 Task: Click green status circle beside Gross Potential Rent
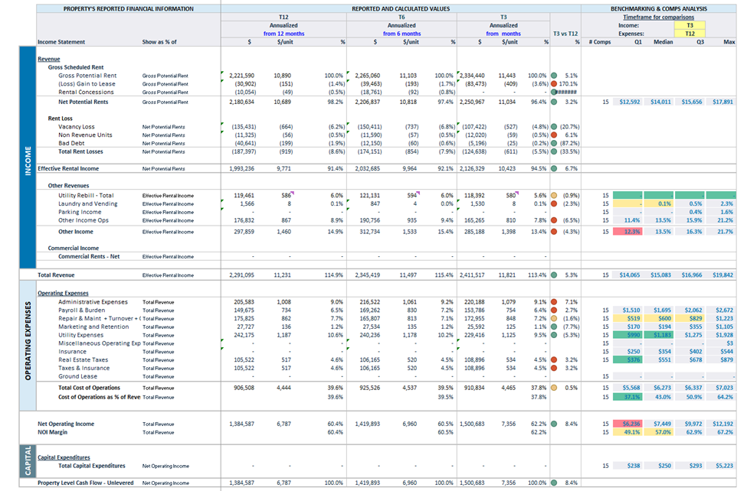pyautogui.click(x=554, y=75)
